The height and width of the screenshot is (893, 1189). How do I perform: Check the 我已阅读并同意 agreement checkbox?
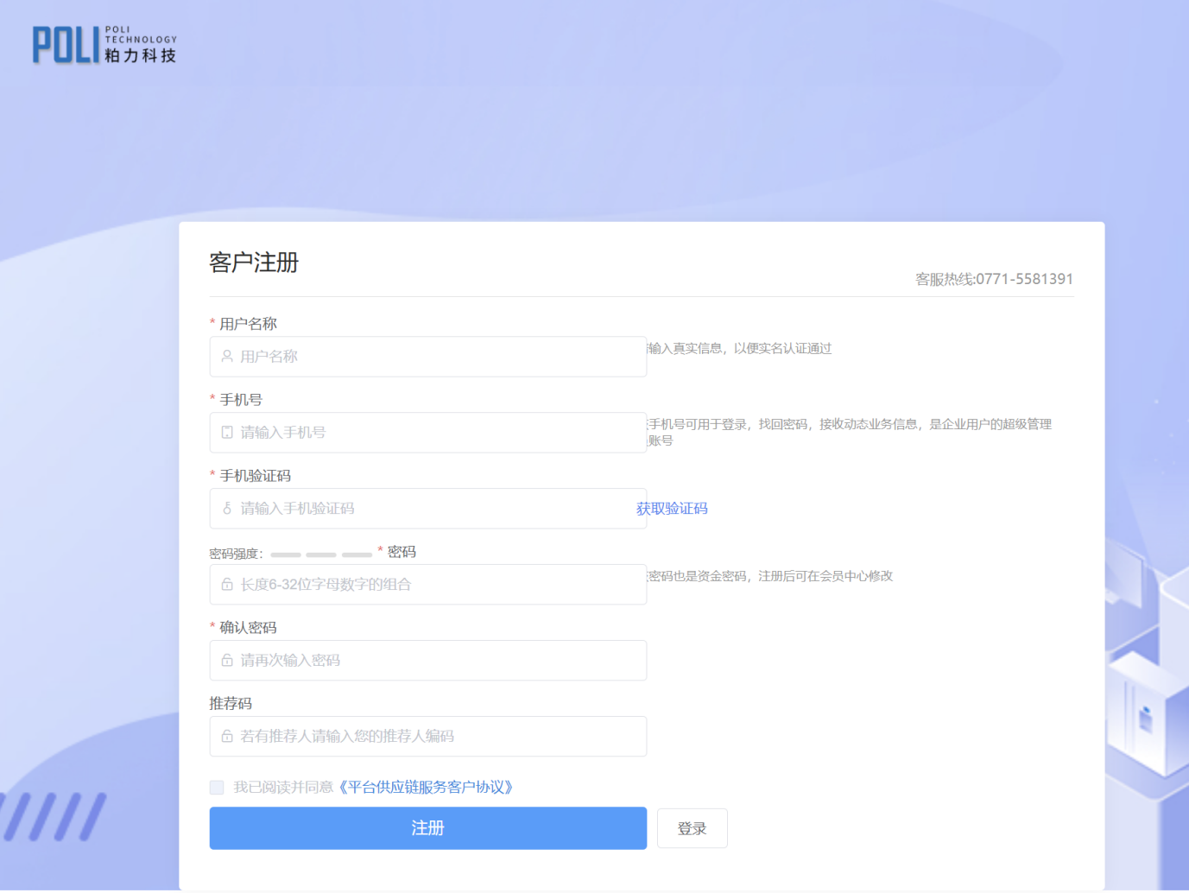216,787
